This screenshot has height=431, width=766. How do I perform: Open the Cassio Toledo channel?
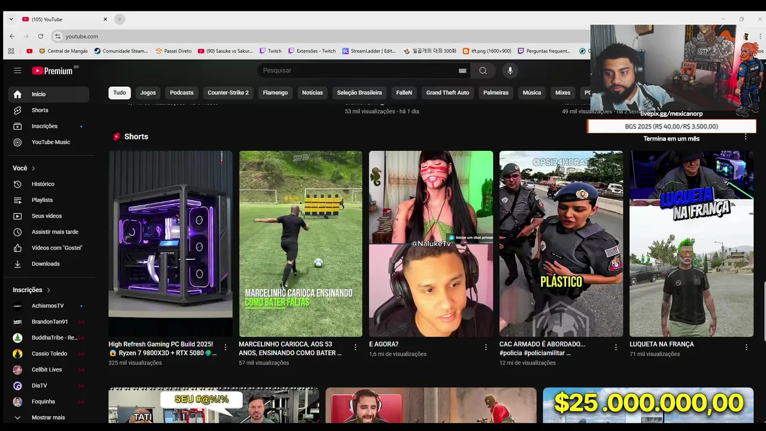(x=48, y=354)
